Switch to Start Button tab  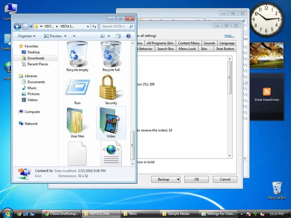coord(225,49)
